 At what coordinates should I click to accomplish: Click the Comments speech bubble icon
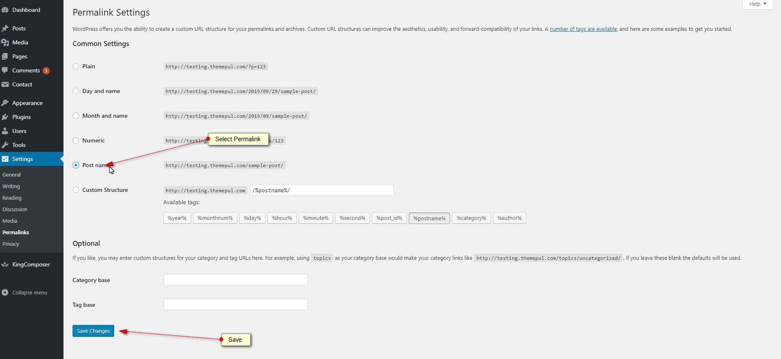(5, 70)
